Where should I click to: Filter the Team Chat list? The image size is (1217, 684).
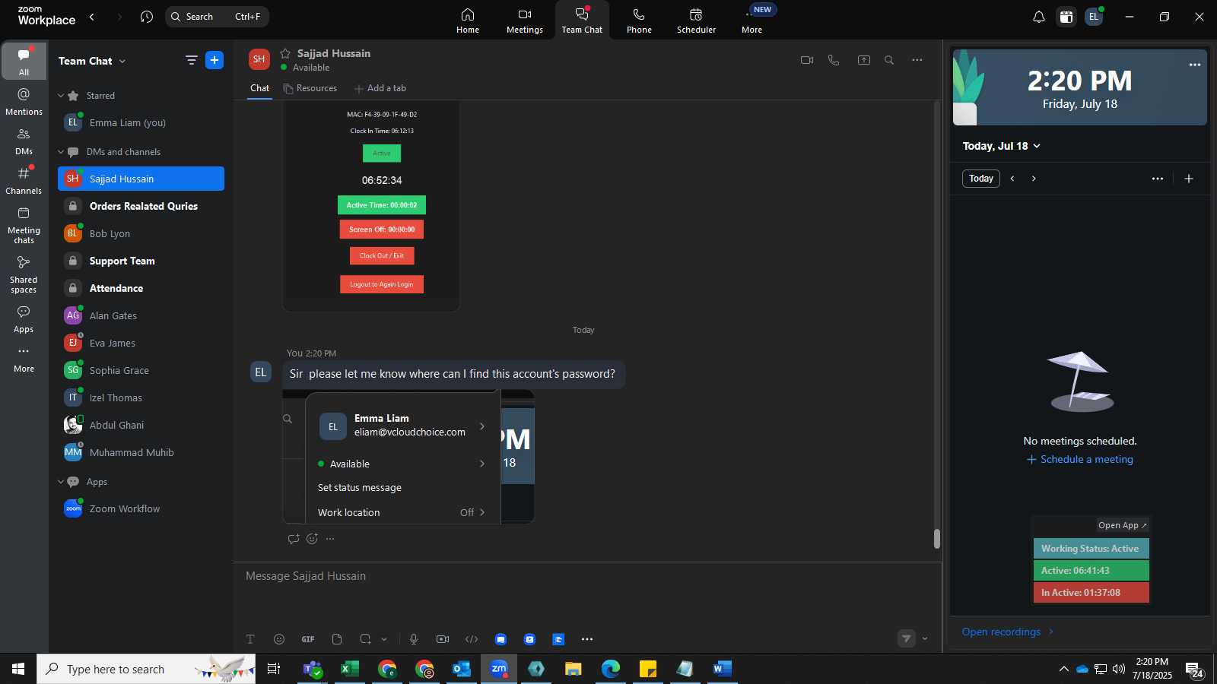[x=191, y=60]
